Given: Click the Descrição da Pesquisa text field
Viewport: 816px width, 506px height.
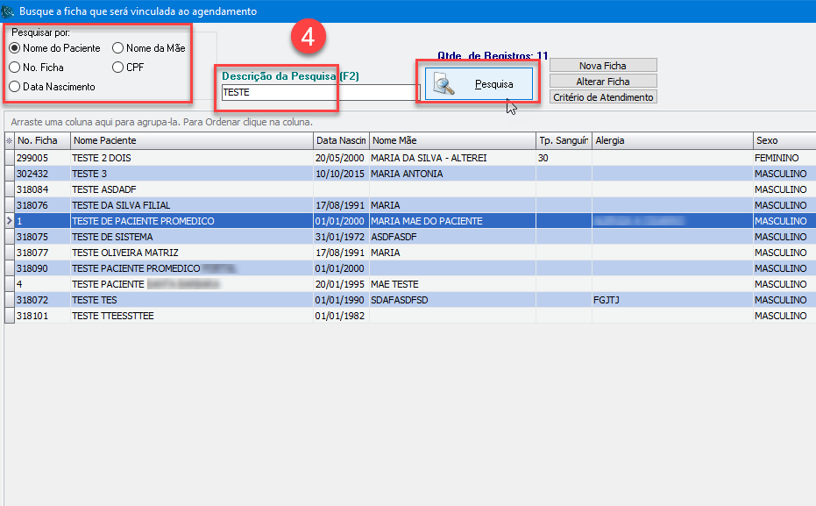Looking at the screenshot, I should point(320,92).
